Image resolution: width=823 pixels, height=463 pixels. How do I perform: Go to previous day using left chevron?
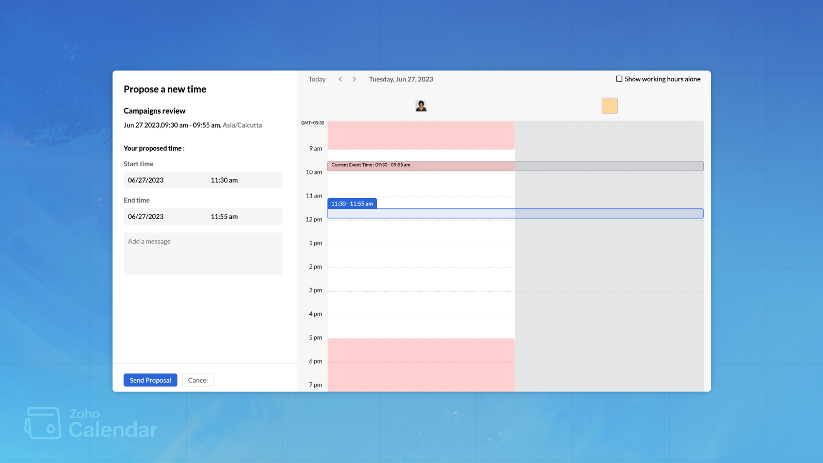coord(341,79)
